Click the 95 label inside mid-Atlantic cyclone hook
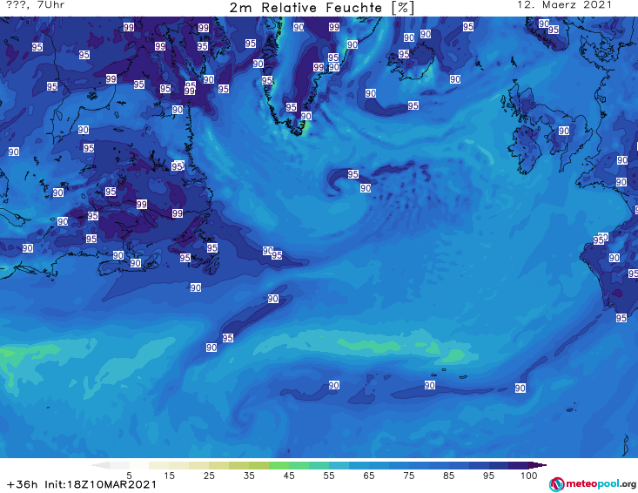Screen dimensions: 638x493 (x=353, y=174)
